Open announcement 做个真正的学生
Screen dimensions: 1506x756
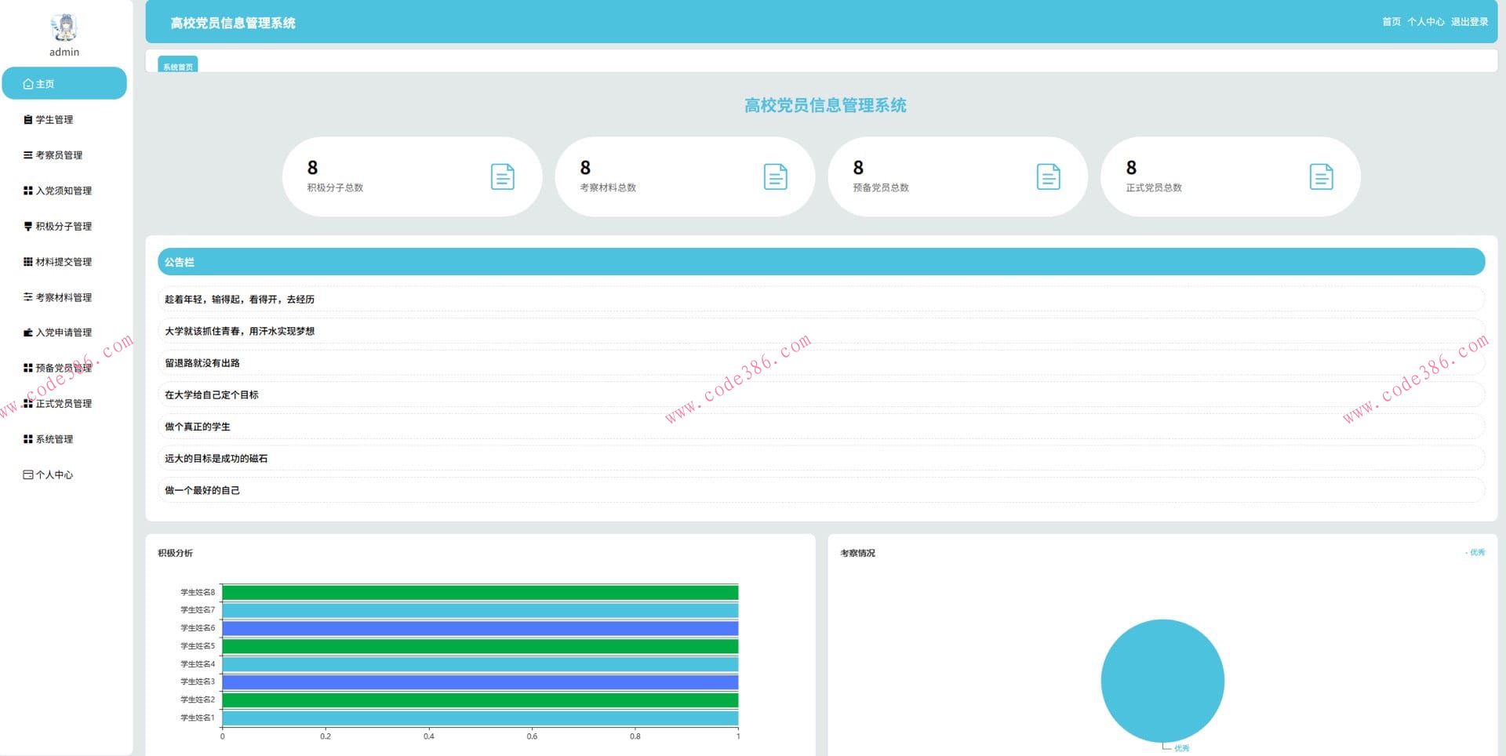click(x=821, y=427)
